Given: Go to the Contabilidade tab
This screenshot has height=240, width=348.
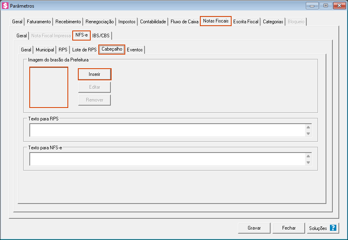Looking at the screenshot, I should pyautogui.click(x=153, y=22).
